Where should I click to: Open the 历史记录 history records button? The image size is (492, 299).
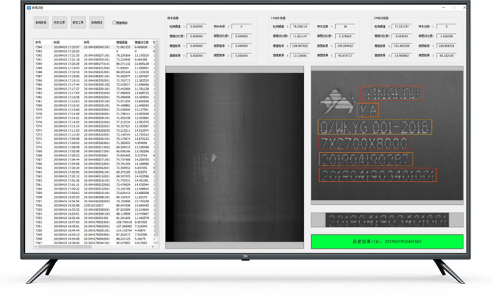(60, 22)
